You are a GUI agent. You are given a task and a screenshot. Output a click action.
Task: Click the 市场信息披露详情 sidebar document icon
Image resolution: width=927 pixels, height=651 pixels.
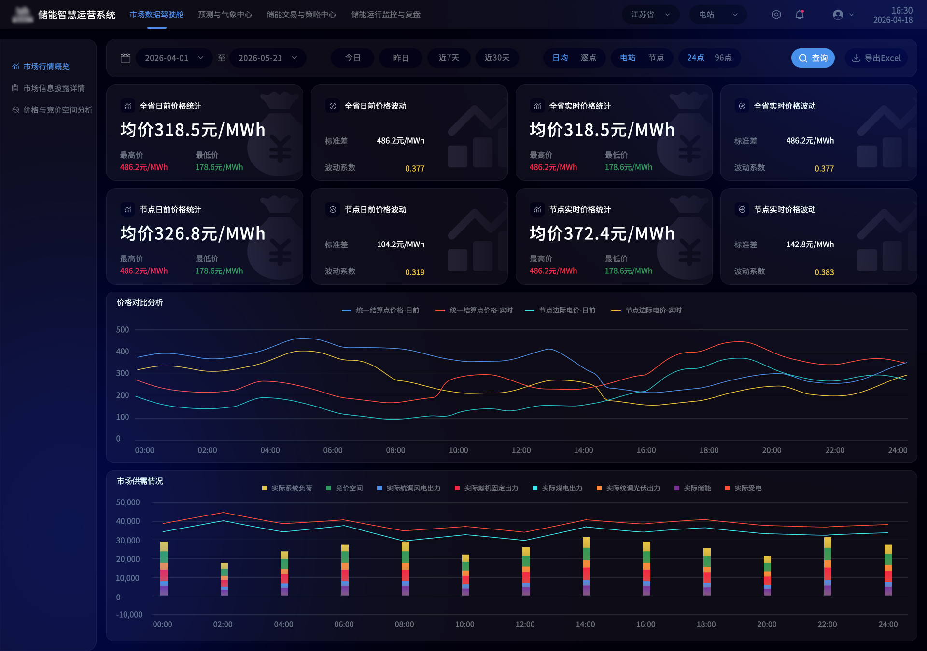coord(15,88)
